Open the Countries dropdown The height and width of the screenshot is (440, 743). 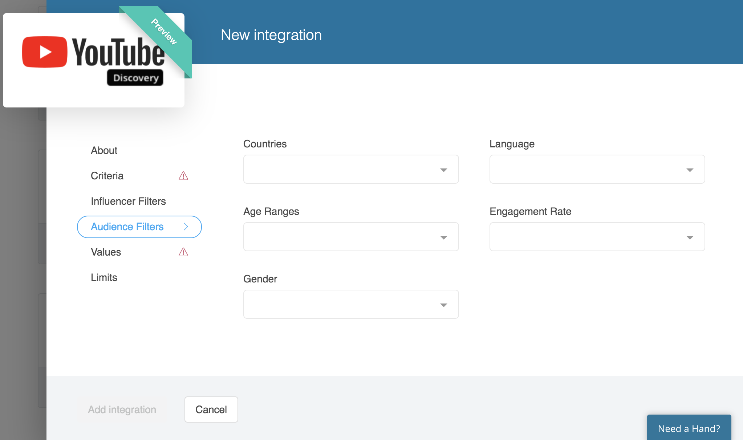point(351,169)
